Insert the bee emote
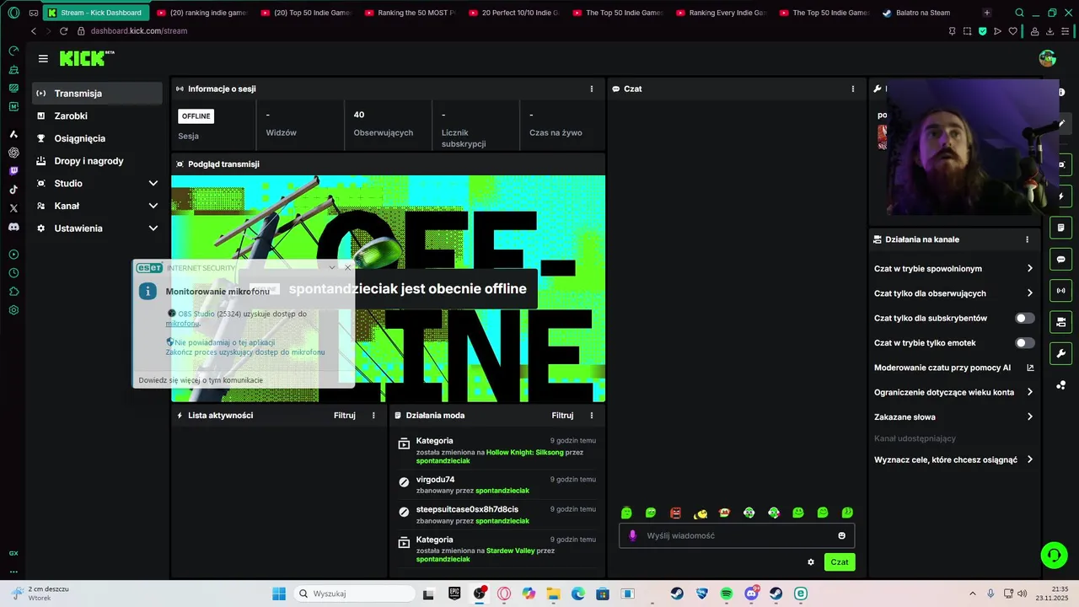Viewport: 1079px width, 607px height. (x=700, y=513)
